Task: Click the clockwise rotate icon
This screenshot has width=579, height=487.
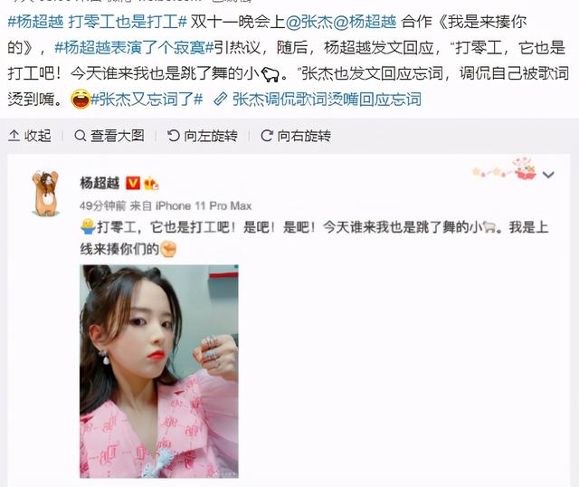Action: (267, 136)
